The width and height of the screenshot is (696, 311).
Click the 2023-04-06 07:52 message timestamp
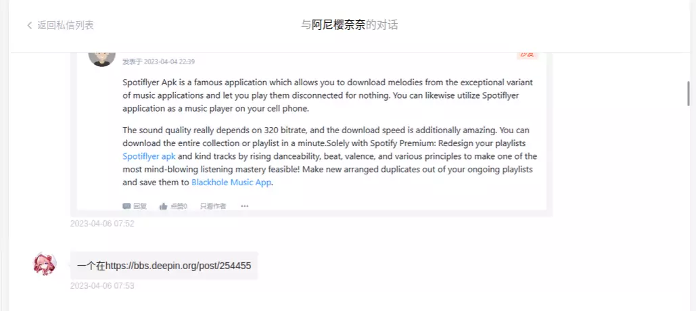102,224
